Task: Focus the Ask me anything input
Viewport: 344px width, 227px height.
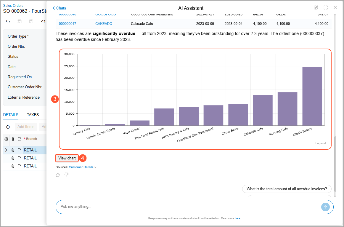Action: click(x=189, y=207)
